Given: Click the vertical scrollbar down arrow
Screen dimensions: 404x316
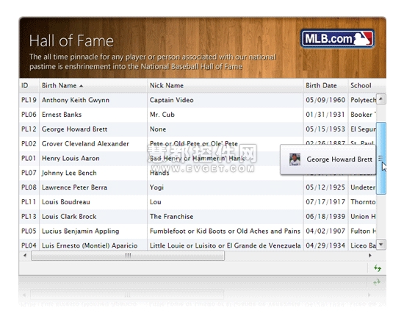Looking at the screenshot, I should (381, 244).
